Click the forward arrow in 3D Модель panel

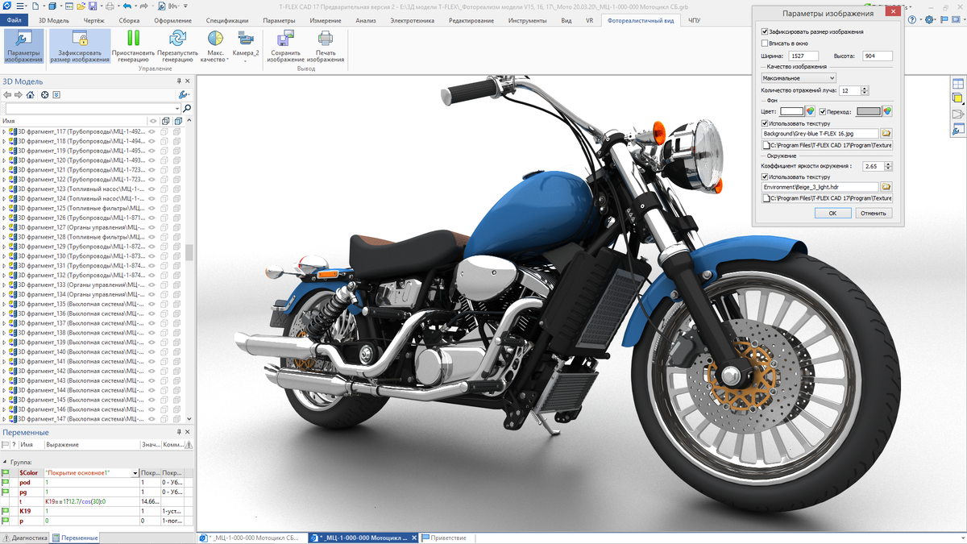tap(19, 95)
